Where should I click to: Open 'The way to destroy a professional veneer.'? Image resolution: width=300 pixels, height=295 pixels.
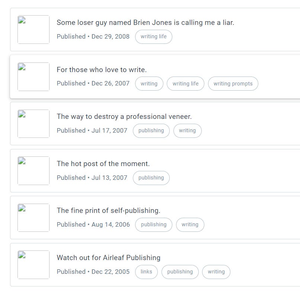pyautogui.click(x=124, y=116)
